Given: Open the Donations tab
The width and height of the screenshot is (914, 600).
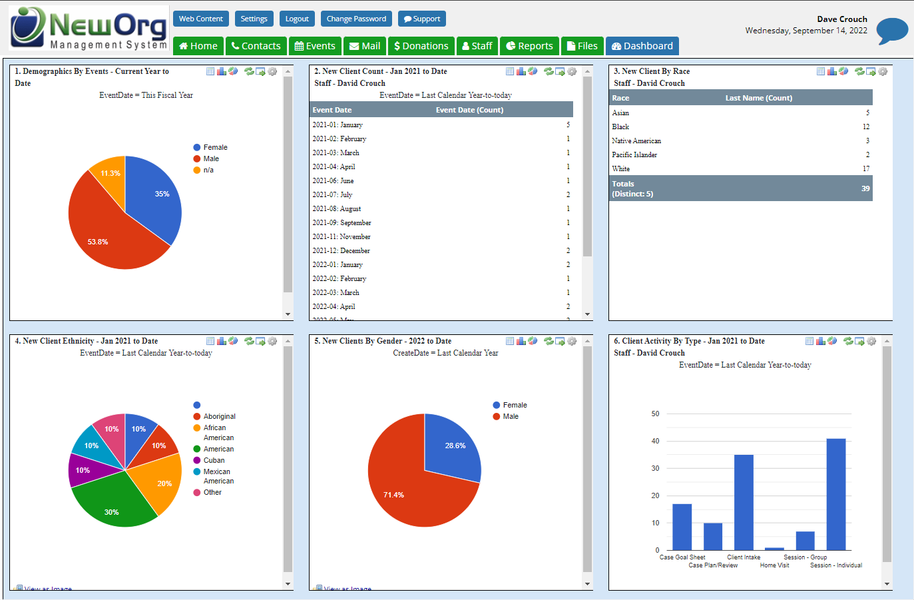Looking at the screenshot, I should (x=421, y=46).
